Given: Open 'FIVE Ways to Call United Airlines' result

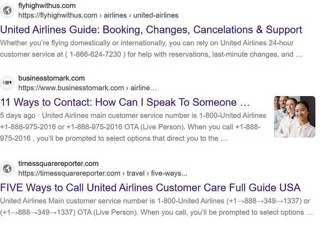Looking at the screenshot, I should tap(150, 187).
